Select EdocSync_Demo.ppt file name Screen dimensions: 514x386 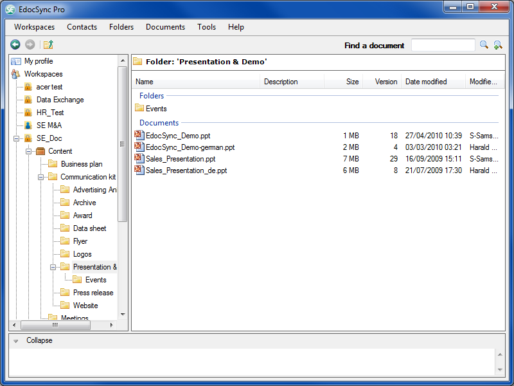point(178,136)
